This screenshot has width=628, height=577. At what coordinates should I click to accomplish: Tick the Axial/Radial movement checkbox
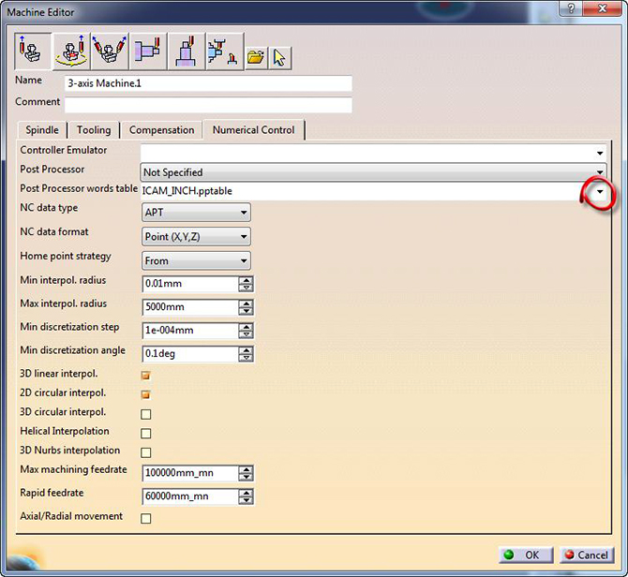(x=145, y=518)
